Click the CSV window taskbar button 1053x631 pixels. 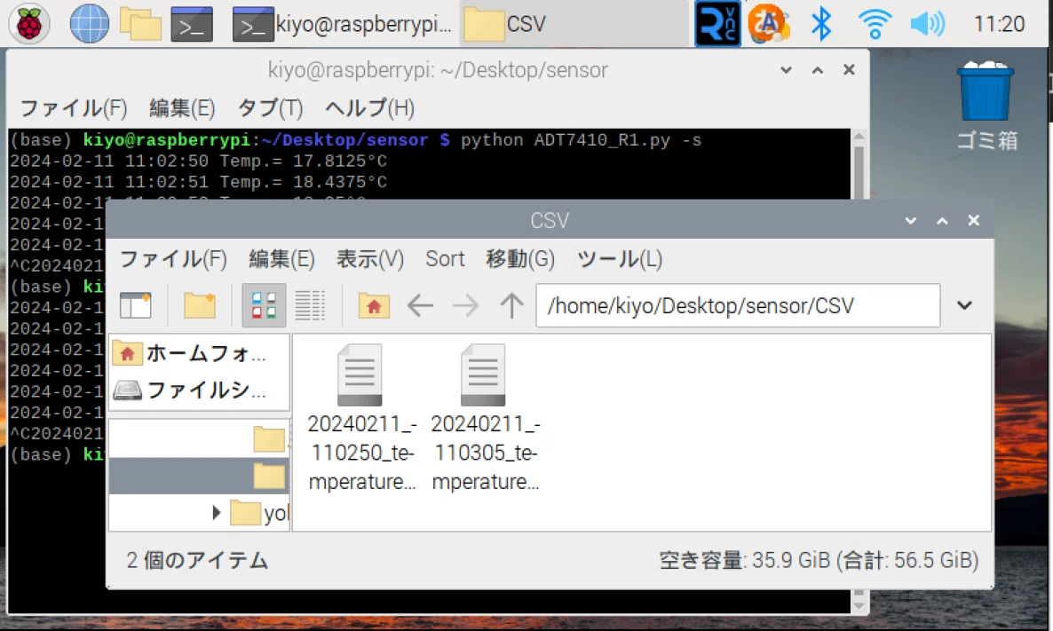[x=574, y=23]
